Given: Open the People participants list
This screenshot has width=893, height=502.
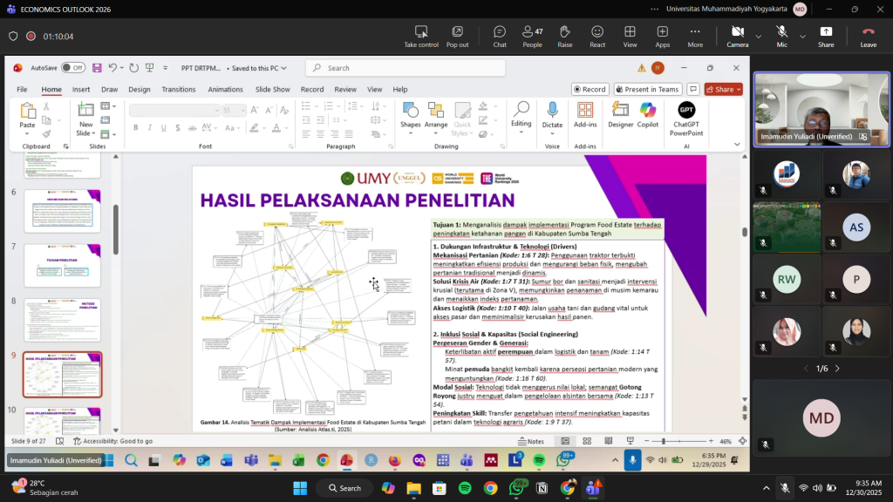Looking at the screenshot, I should (532, 36).
